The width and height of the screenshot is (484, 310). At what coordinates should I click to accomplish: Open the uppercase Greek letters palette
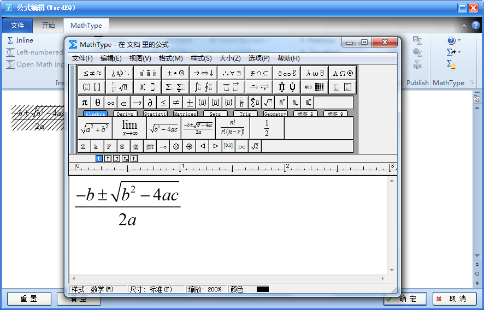click(343, 73)
